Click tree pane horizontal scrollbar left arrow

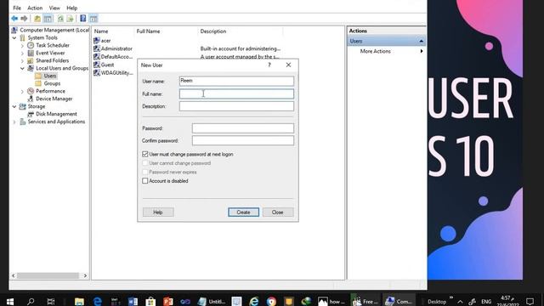click(x=14, y=275)
